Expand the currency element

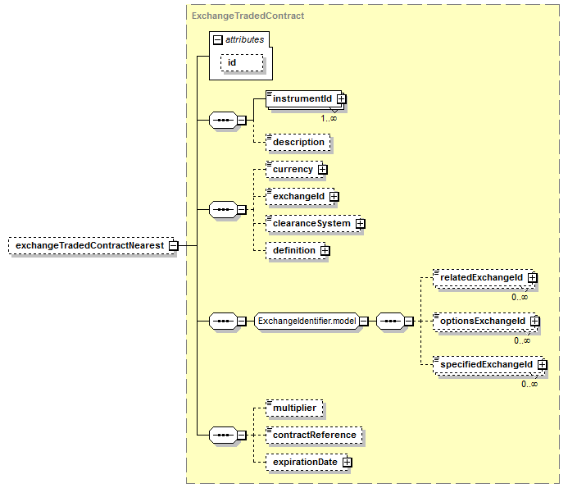click(322, 170)
